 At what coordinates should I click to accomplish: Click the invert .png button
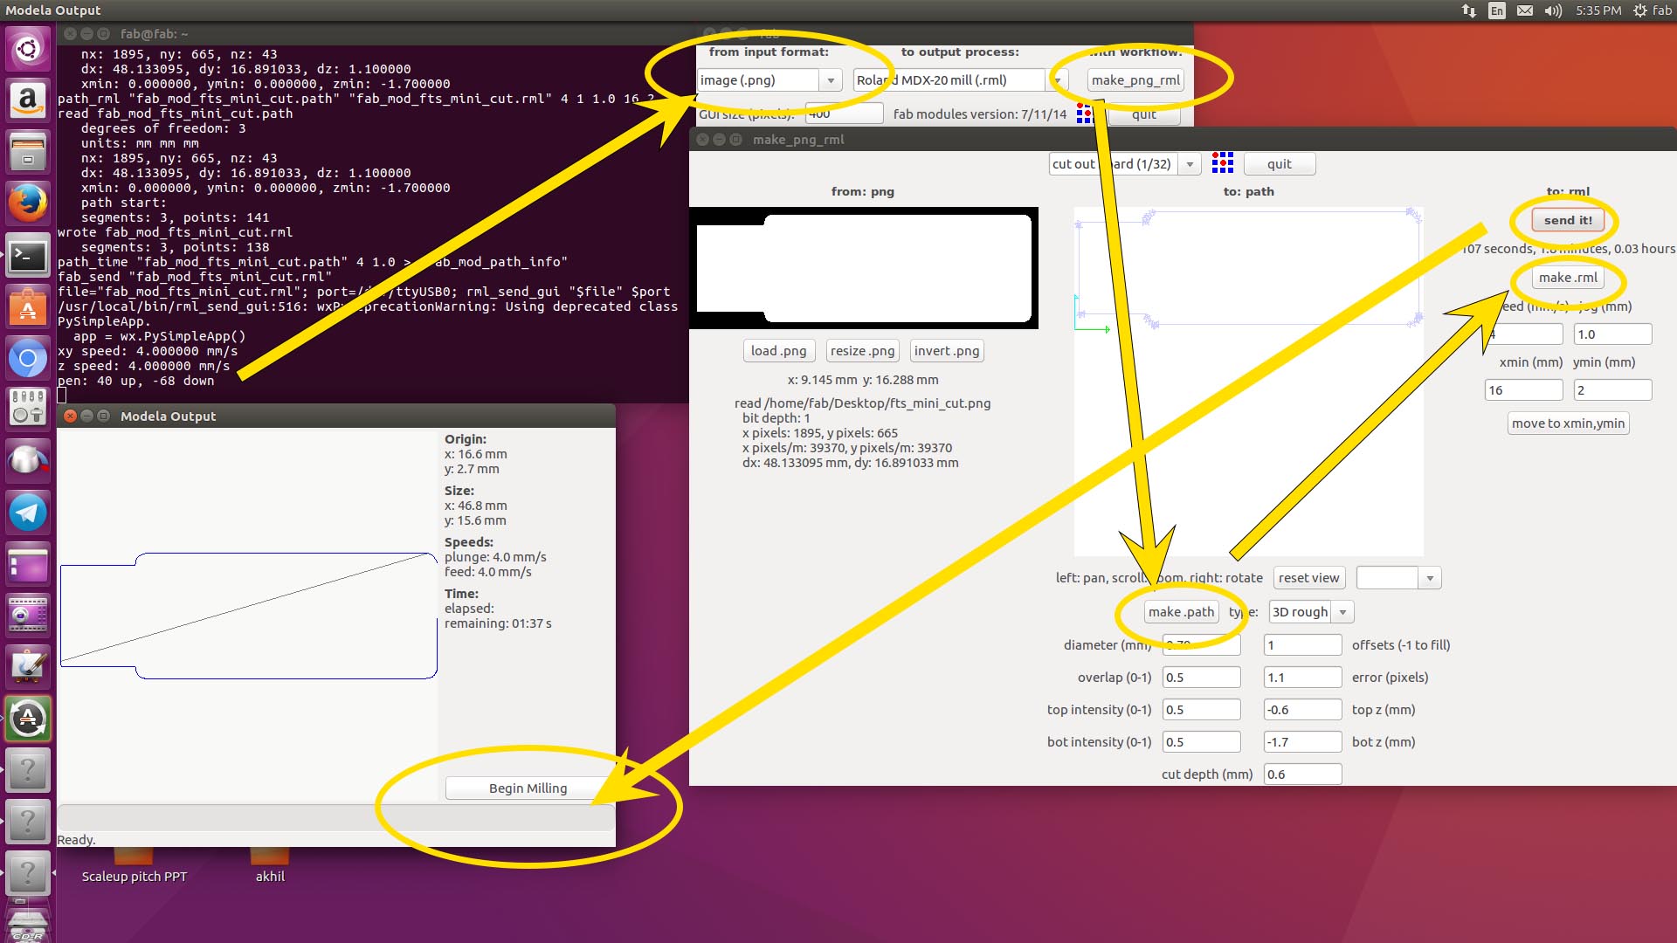coord(947,351)
